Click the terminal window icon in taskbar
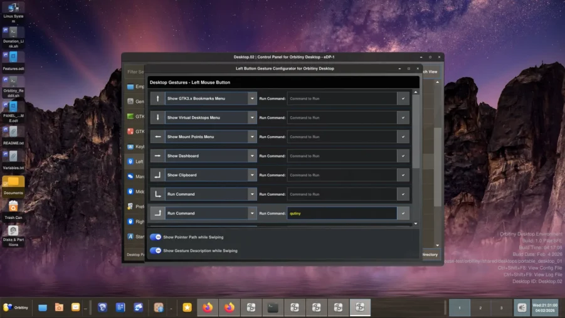565x318 pixels. point(273,307)
